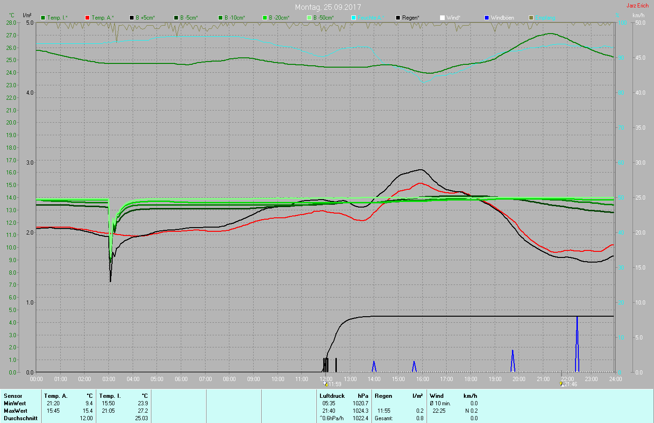Select the Wind white legend icon
The height and width of the screenshot is (423, 654).
442,18
